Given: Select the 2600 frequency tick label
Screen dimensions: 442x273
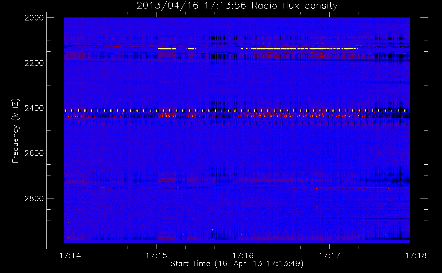Looking at the screenshot, I should point(34,153).
